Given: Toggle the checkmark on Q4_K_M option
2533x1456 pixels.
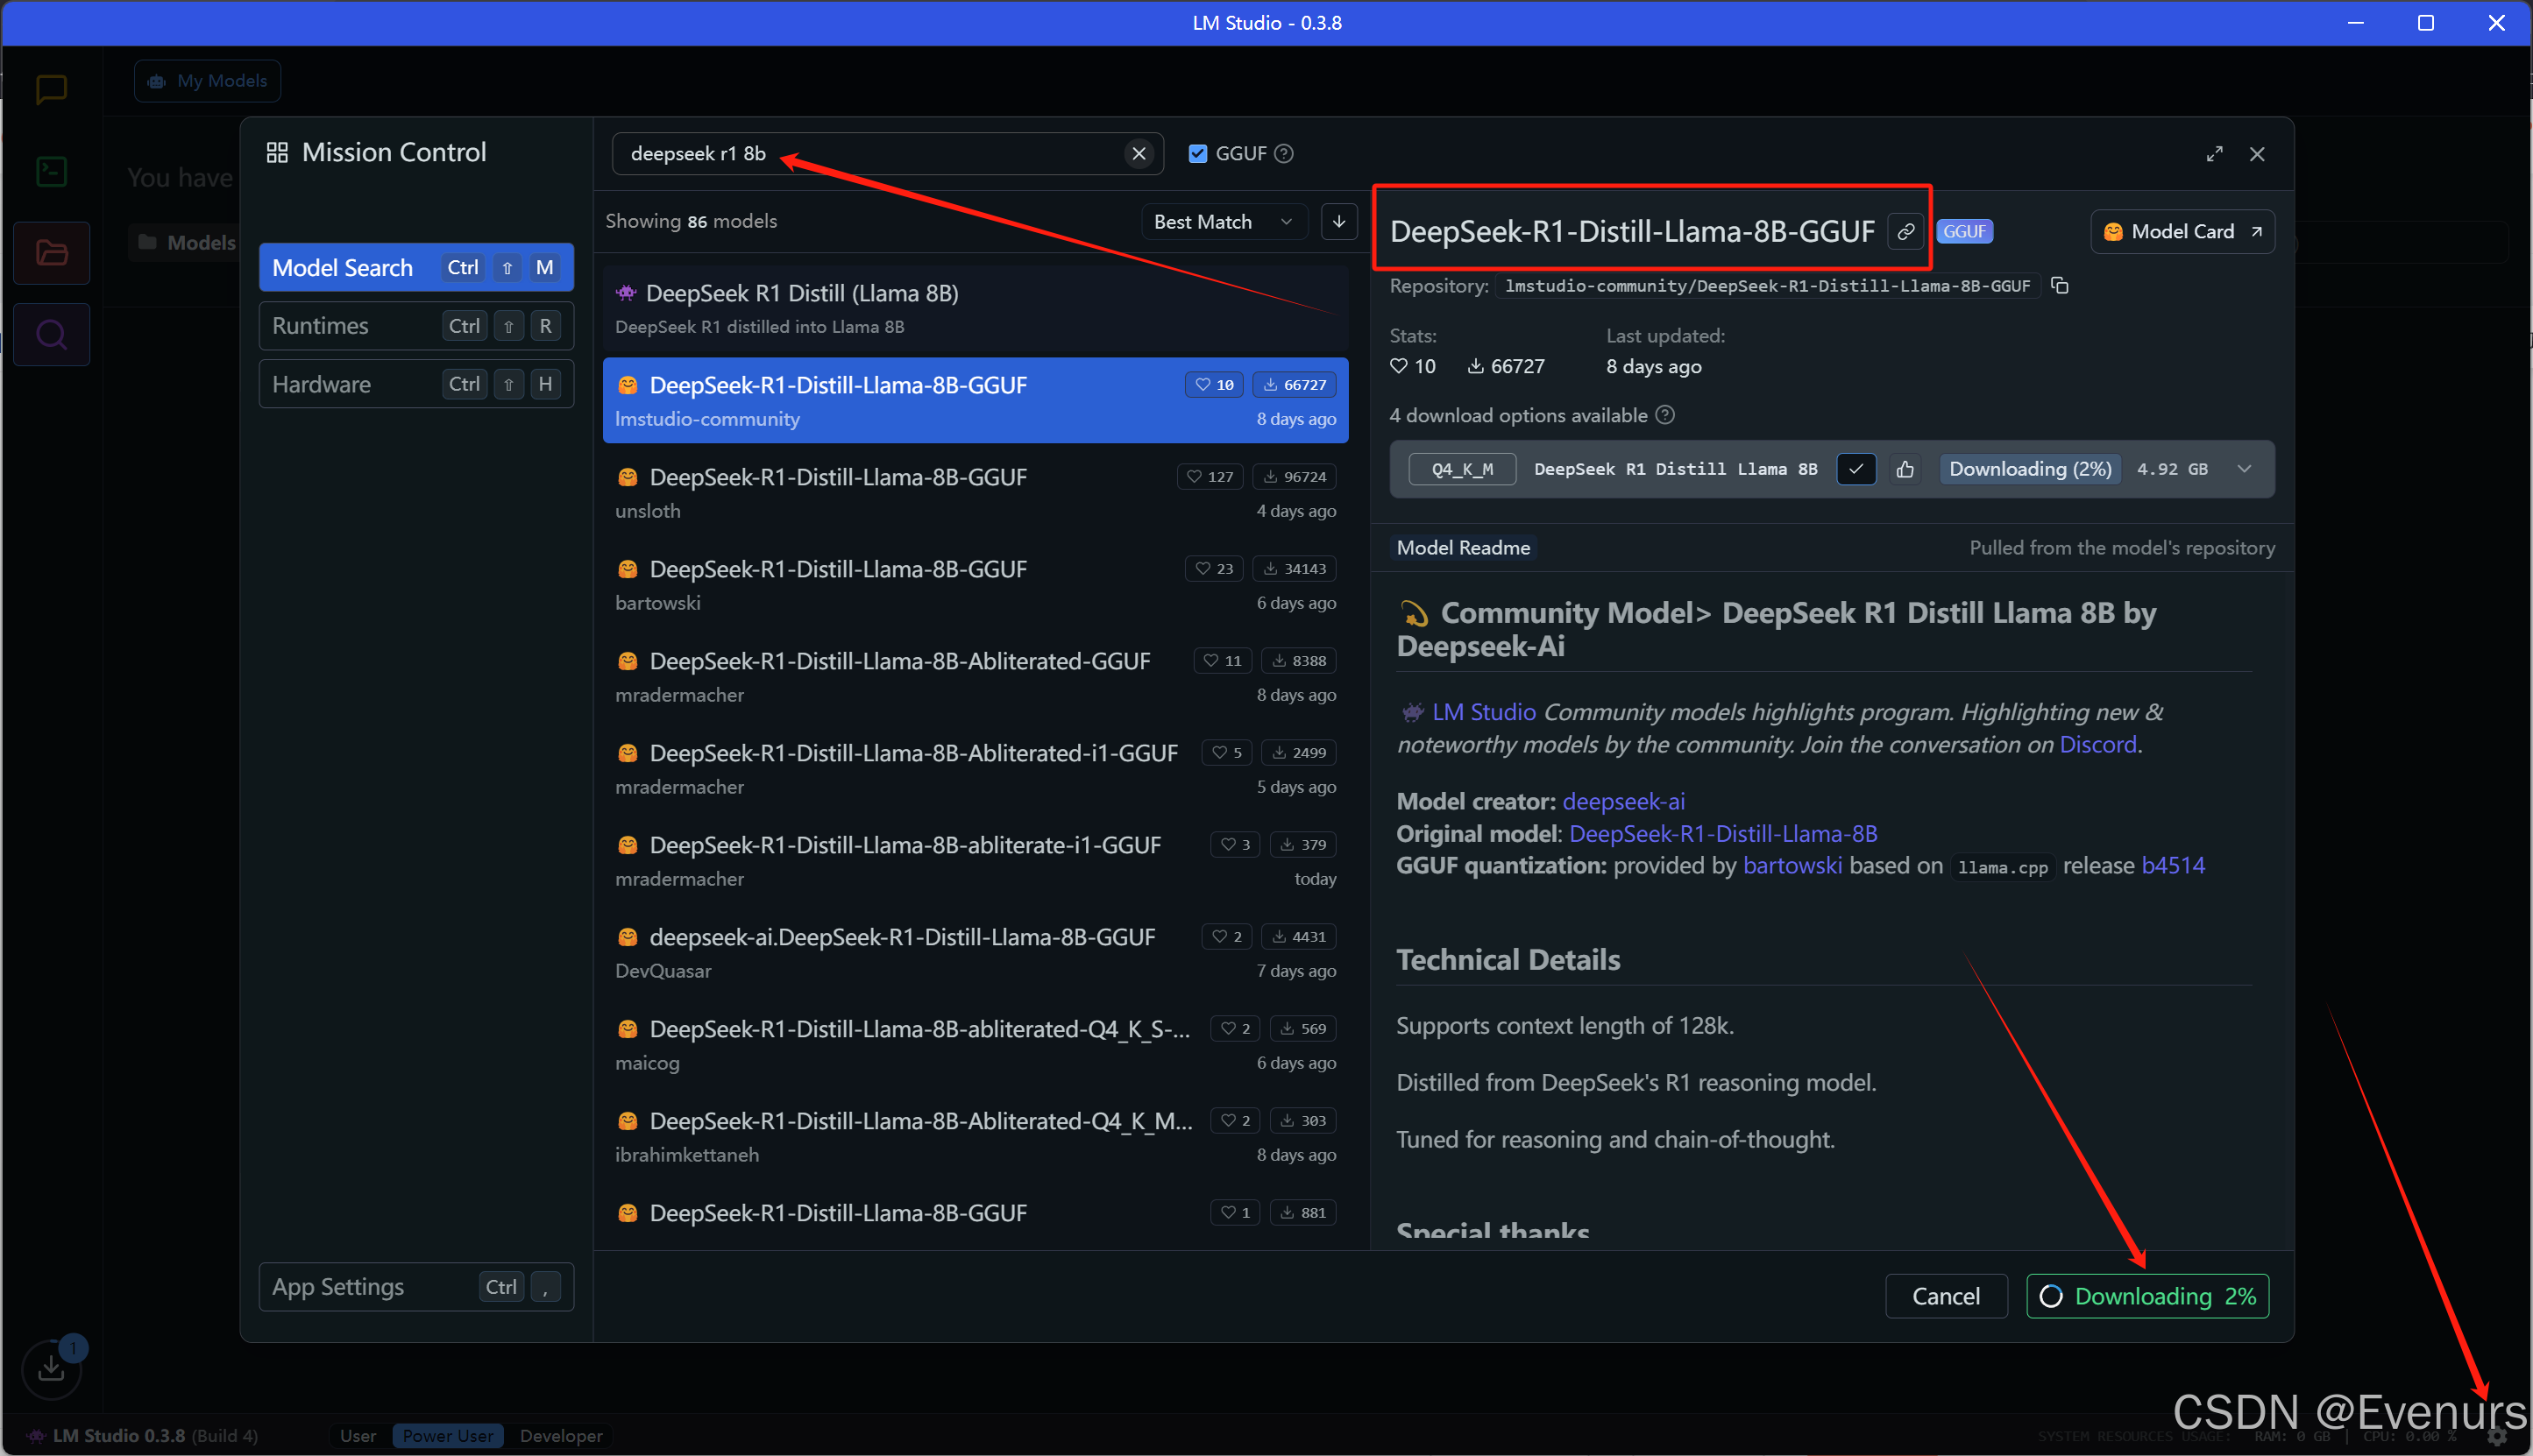Looking at the screenshot, I should (x=1855, y=469).
